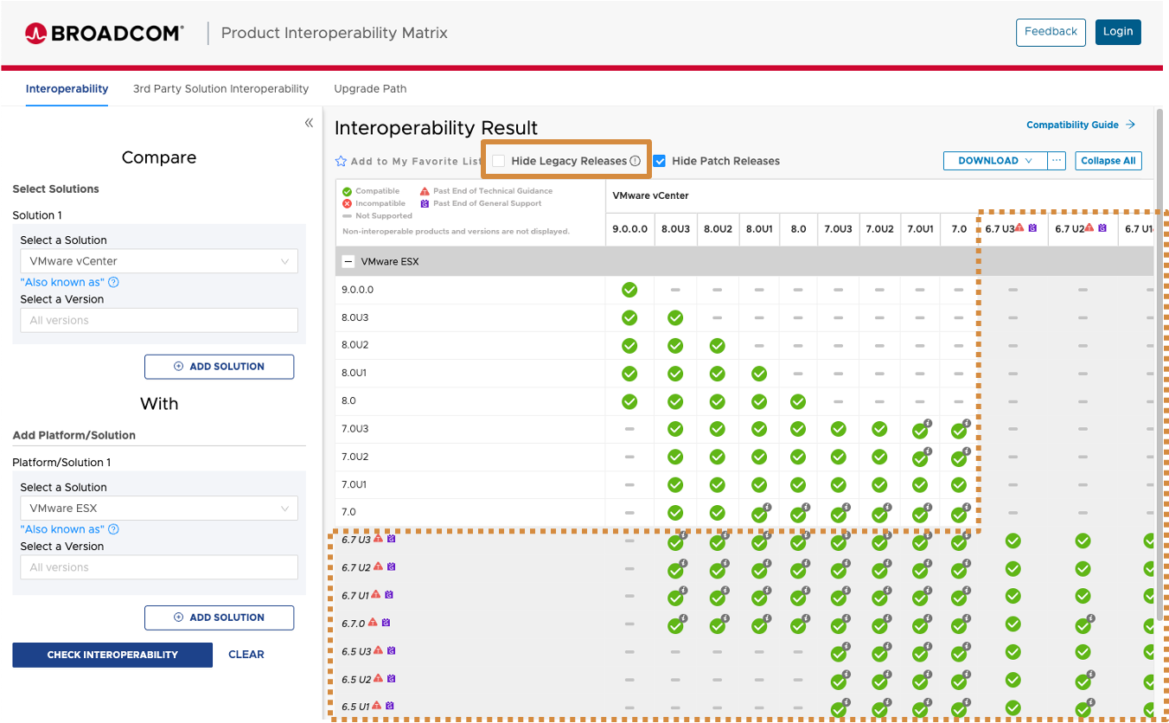The height and width of the screenshot is (723, 1169).
Task: Click the green Compatible icon for ESX 9.0.0.0
Action: click(629, 289)
